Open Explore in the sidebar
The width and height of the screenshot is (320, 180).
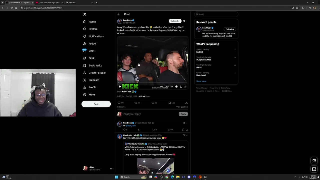[90, 29]
